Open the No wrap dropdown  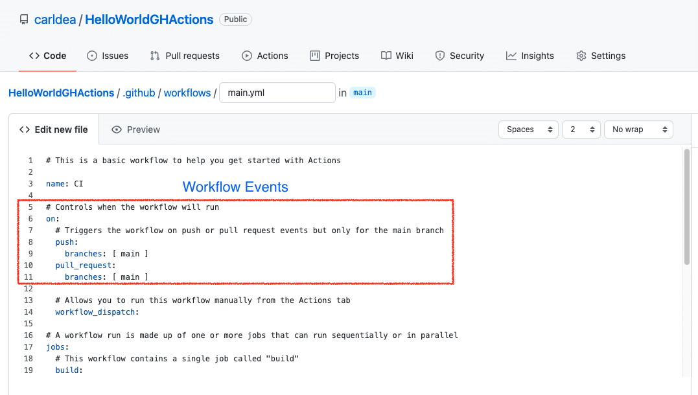[x=638, y=130]
